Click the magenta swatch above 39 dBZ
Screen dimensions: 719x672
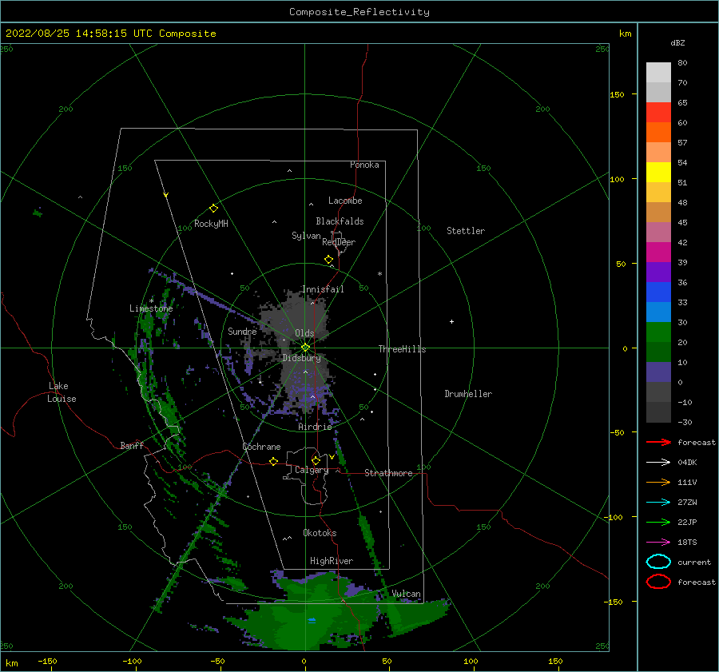(658, 252)
